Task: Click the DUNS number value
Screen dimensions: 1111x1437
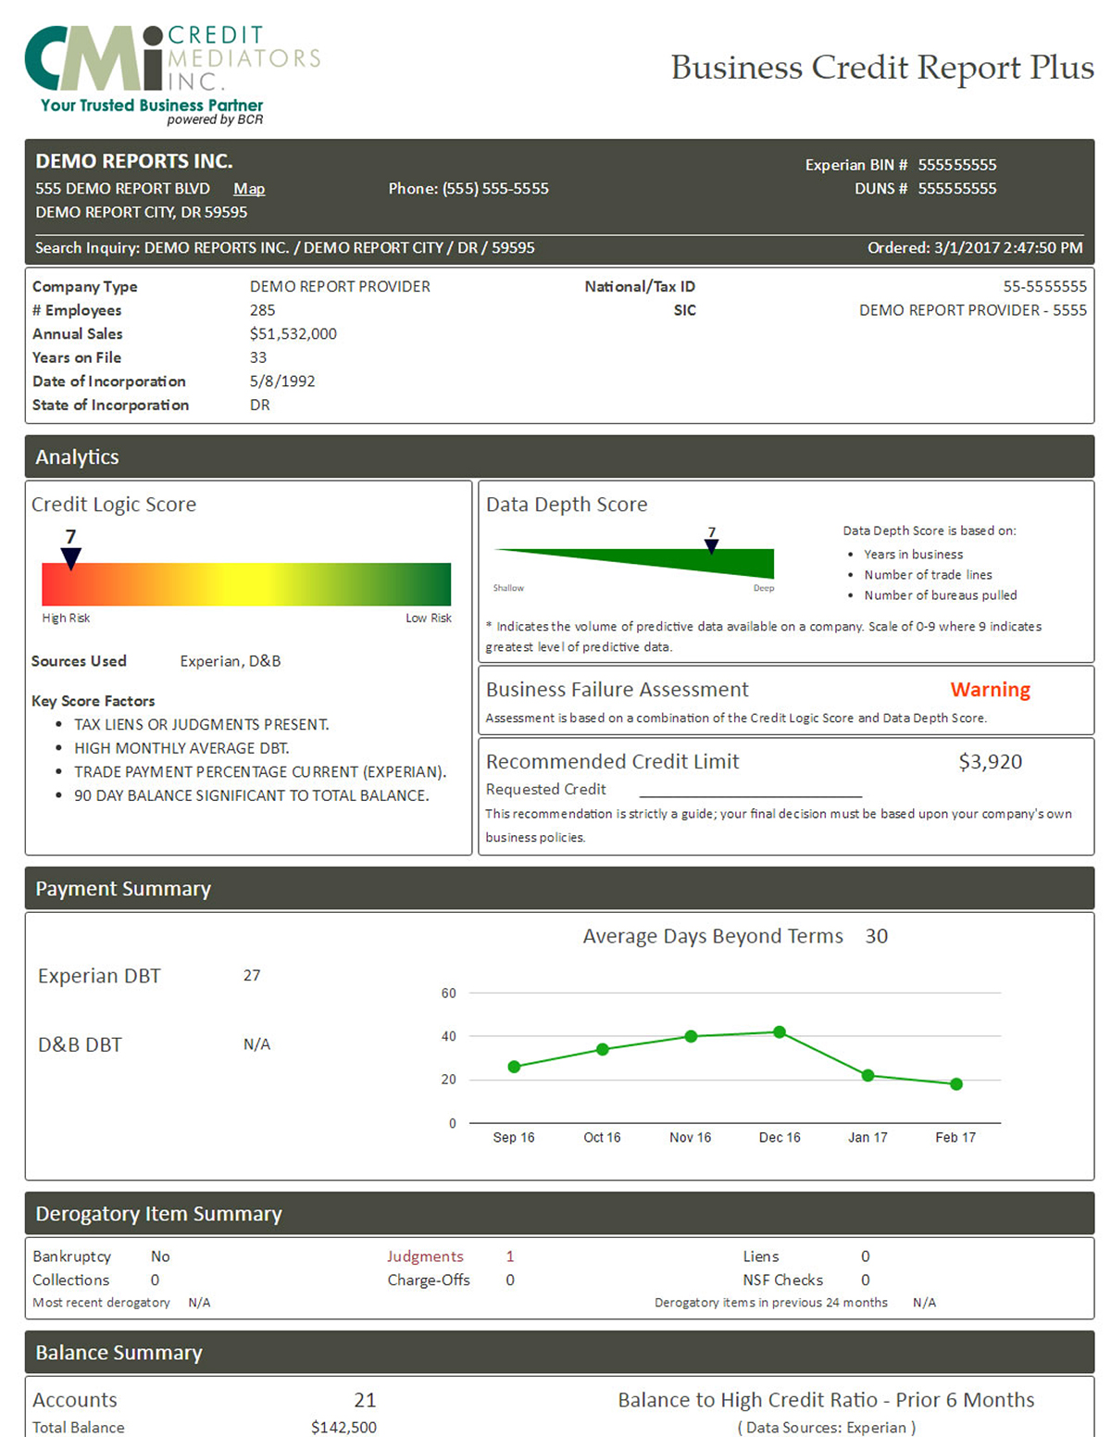Action: pos(957,188)
